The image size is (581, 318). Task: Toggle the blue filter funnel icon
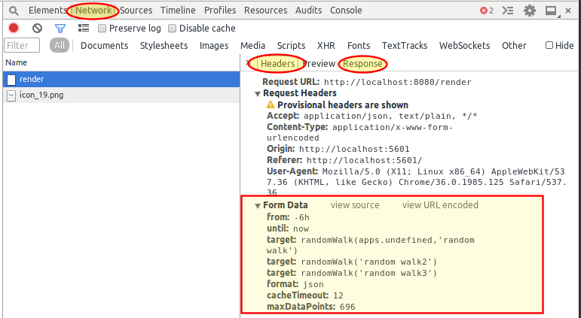(60, 28)
